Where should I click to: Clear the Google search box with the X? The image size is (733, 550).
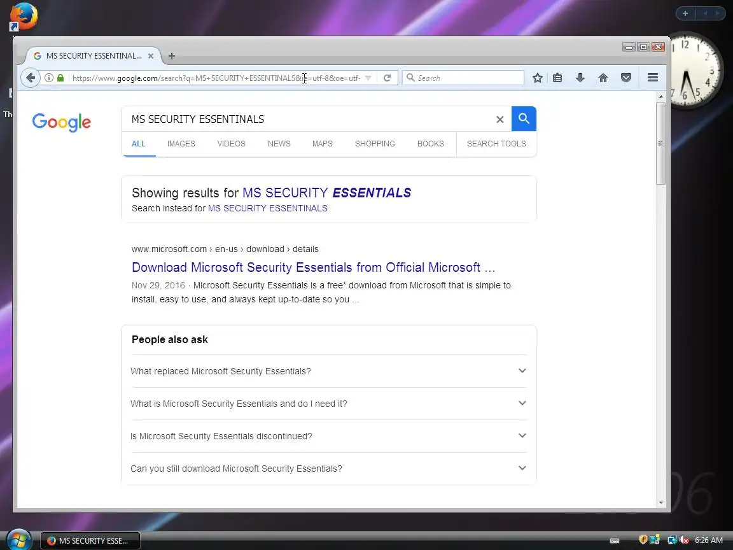pyautogui.click(x=499, y=119)
